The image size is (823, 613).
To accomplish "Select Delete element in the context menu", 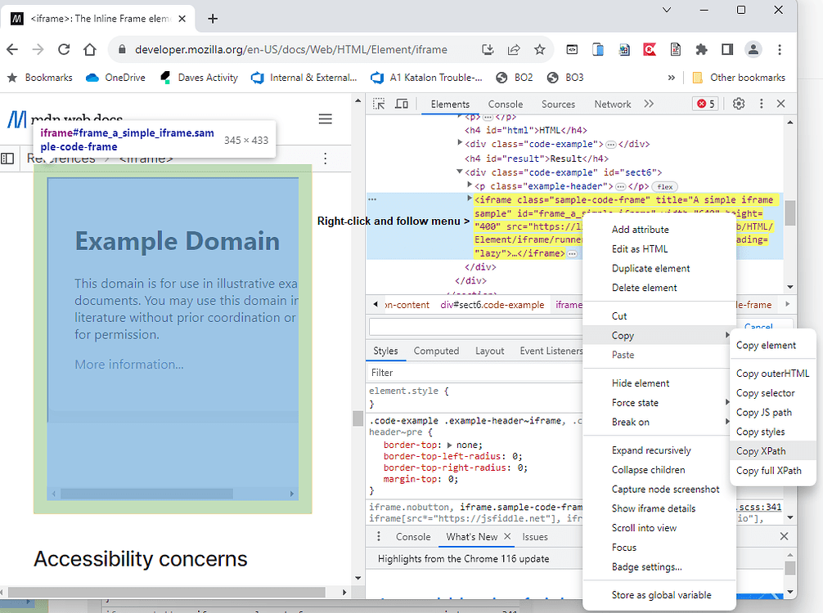I will 643,287.
